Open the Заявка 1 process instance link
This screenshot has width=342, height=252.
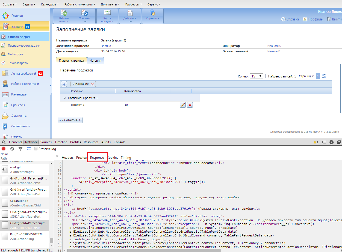[107, 46]
